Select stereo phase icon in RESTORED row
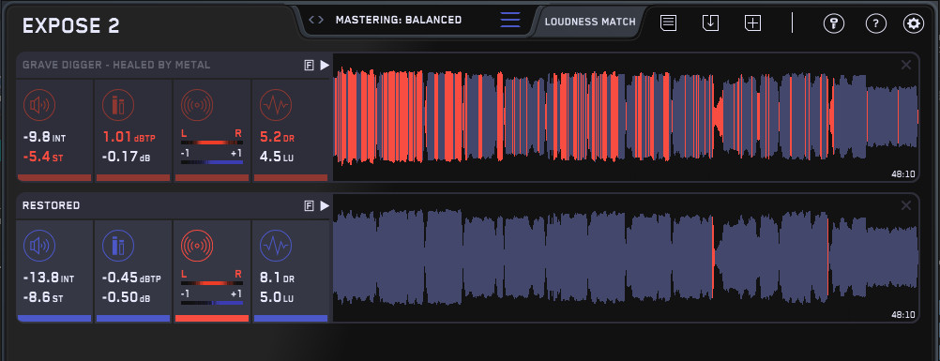This screenshot has height=361, width=940. [x=197, y=246]
